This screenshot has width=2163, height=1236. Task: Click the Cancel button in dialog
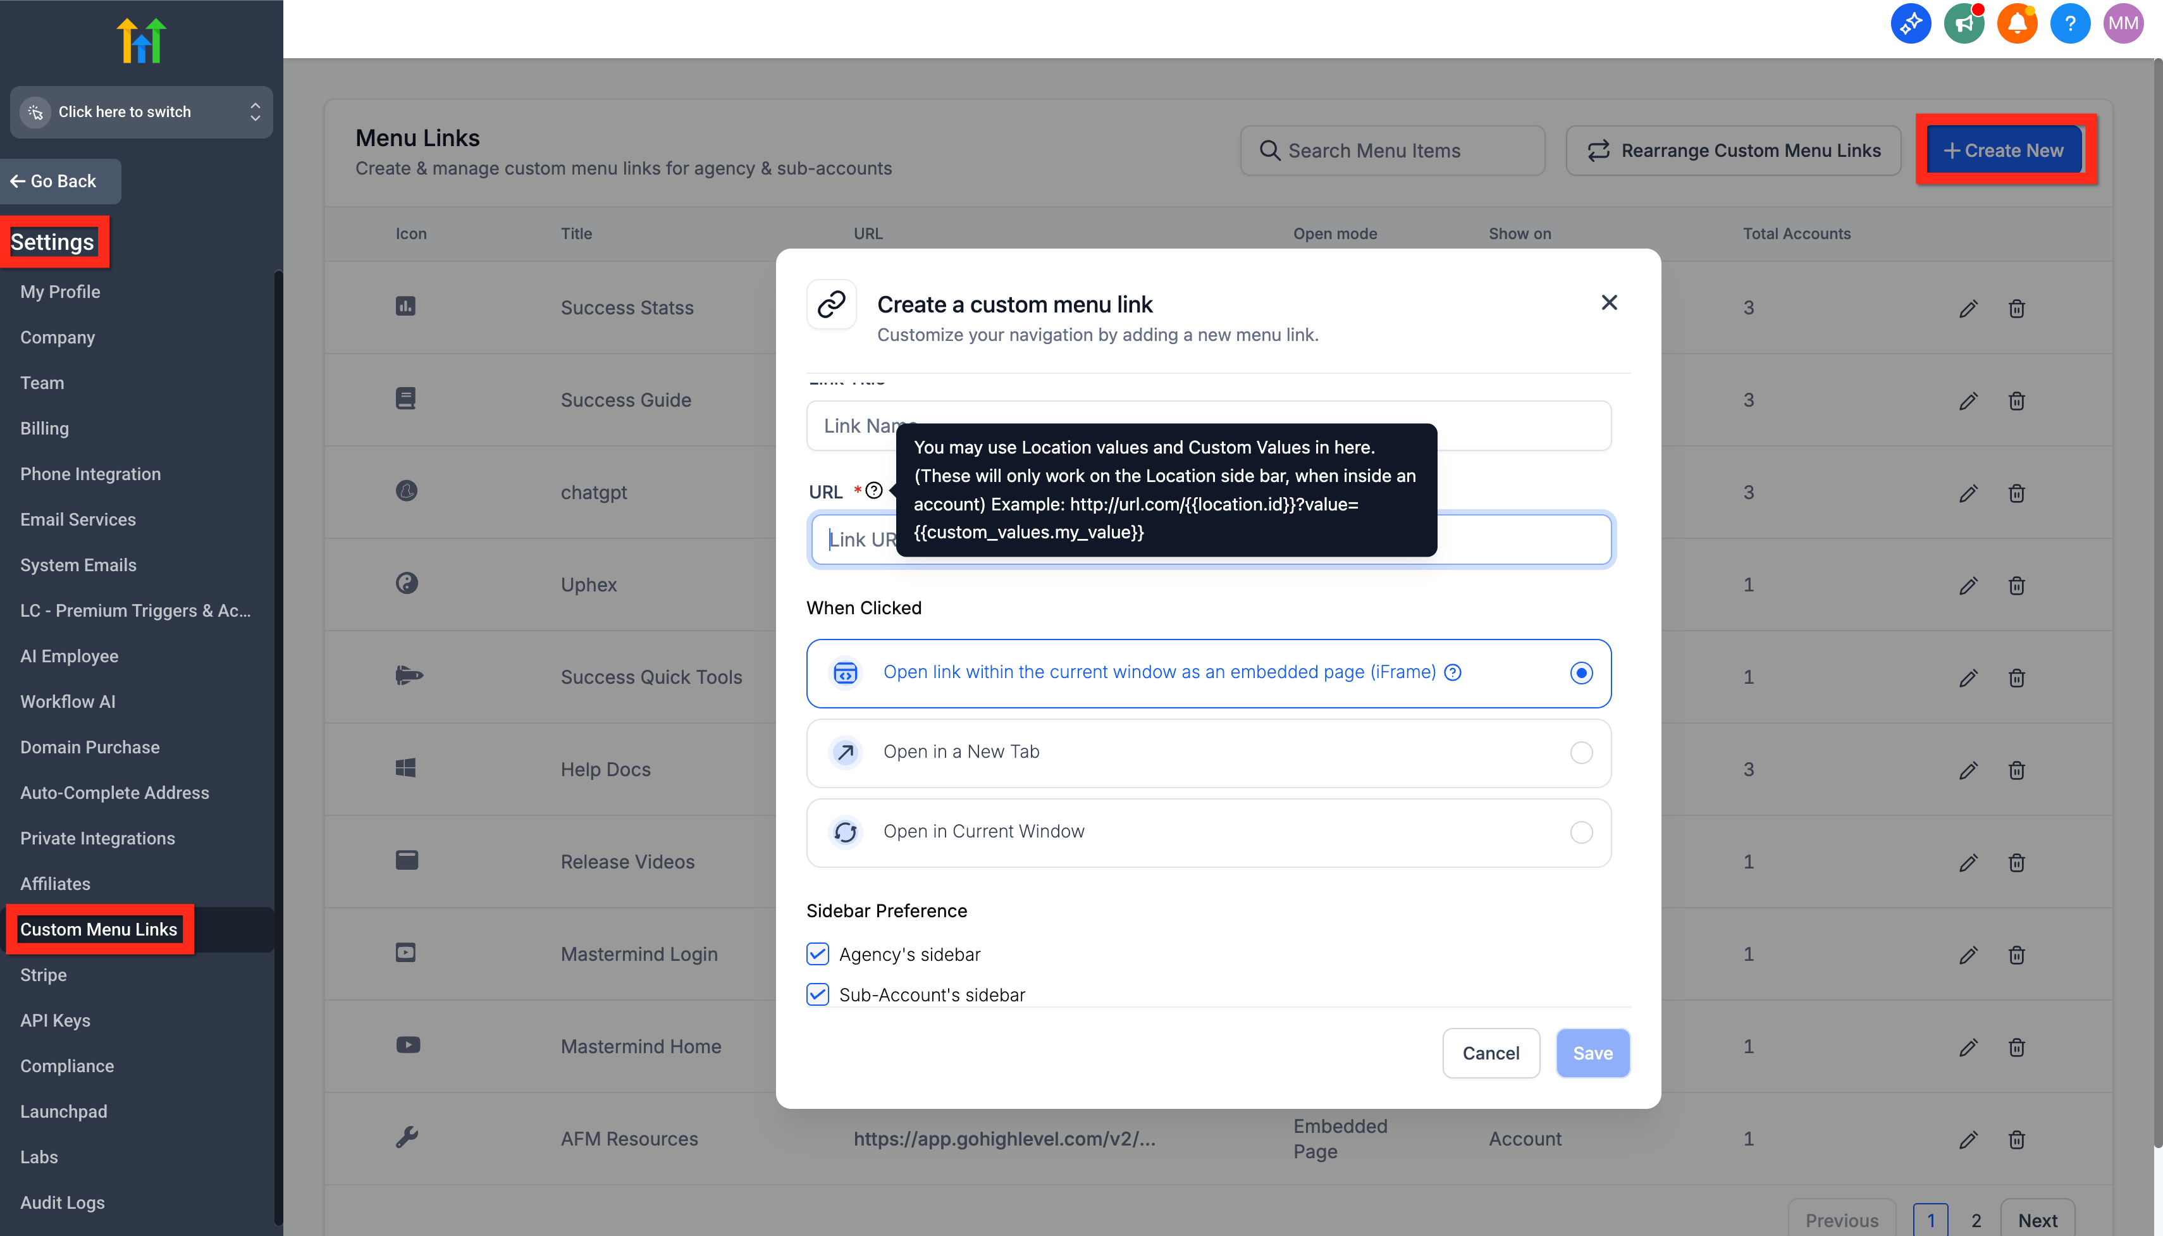[1490, 1053]
